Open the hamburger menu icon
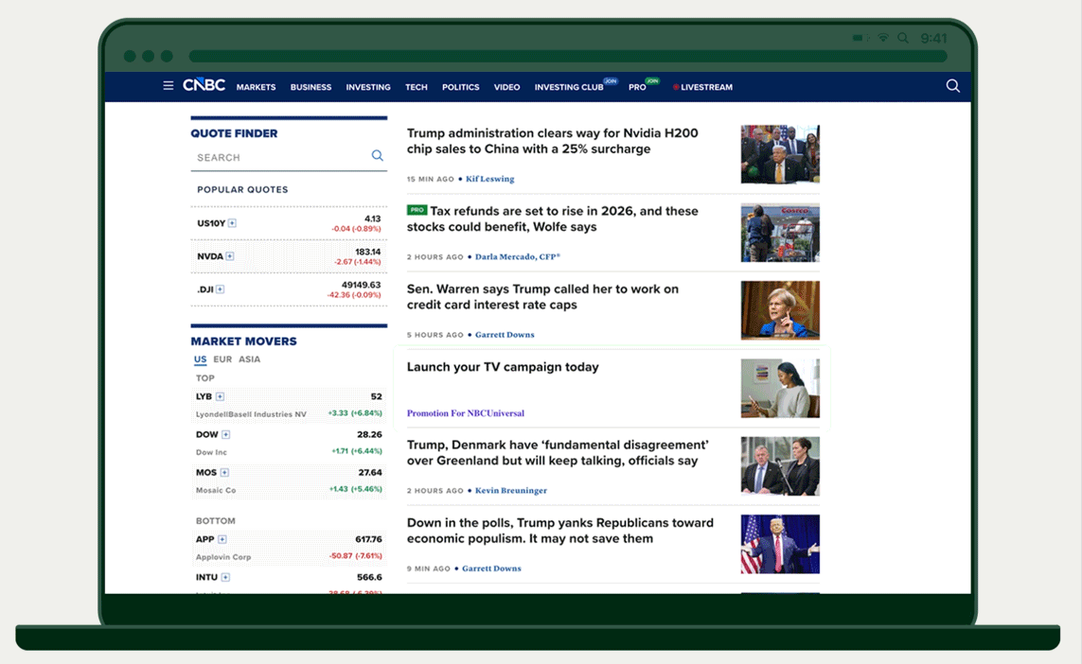The width and height of the screenshot is (1082, 664). coord(168,86)
